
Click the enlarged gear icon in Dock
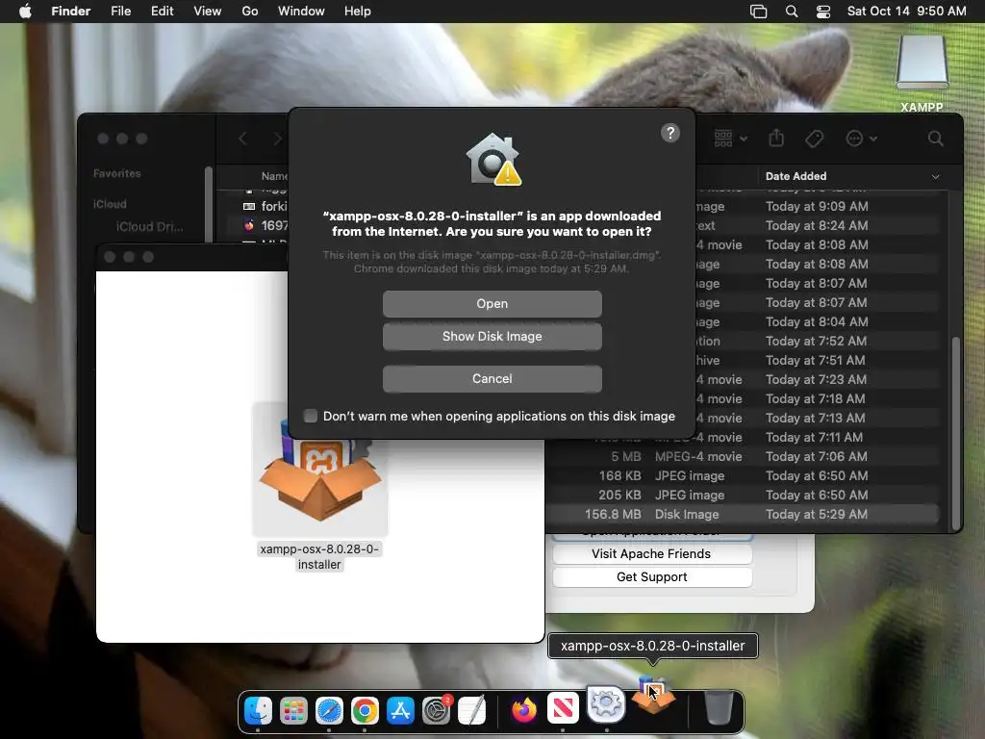[x=606, y=703]
